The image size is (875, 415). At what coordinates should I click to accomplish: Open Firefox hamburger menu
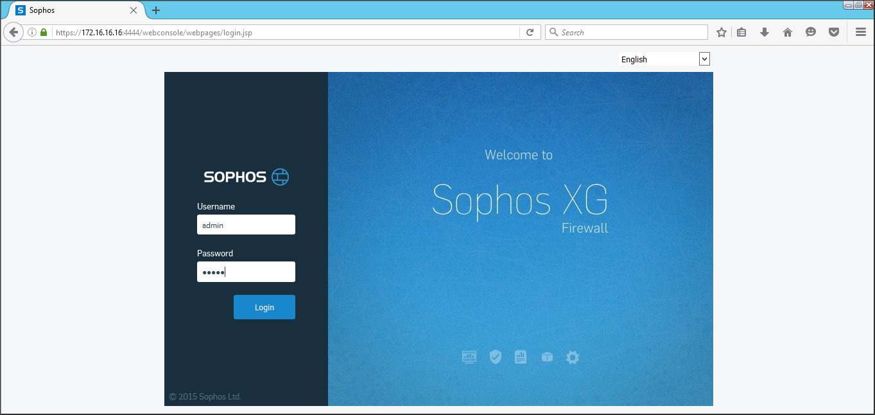861,32
